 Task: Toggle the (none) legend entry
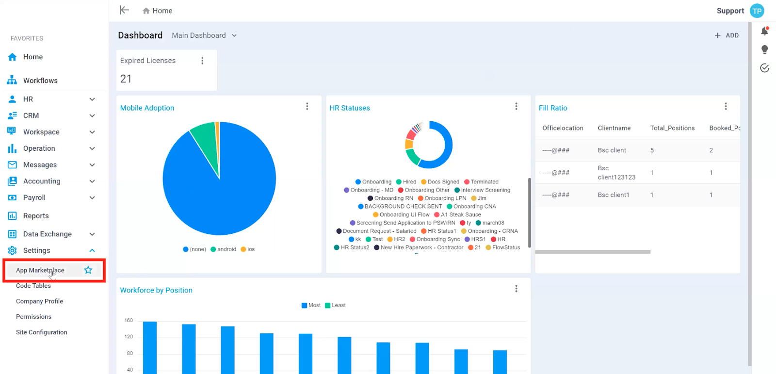coord(194,249)
